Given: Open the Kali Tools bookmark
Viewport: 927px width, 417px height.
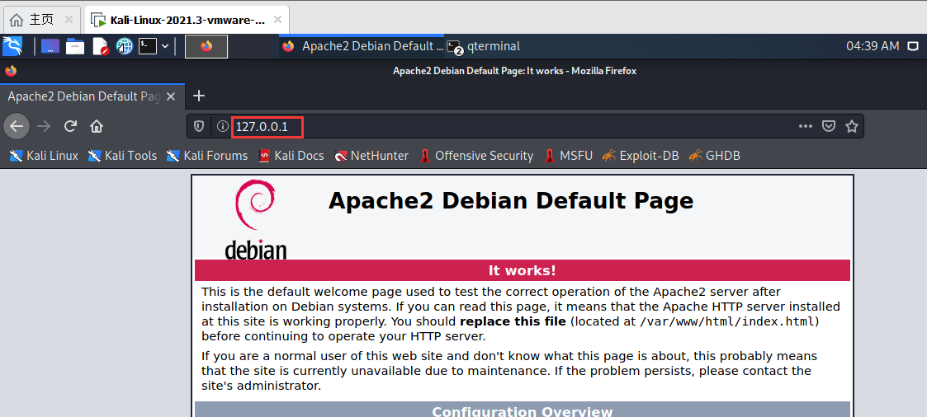Looking at the screenshot, I should (122, 156).
